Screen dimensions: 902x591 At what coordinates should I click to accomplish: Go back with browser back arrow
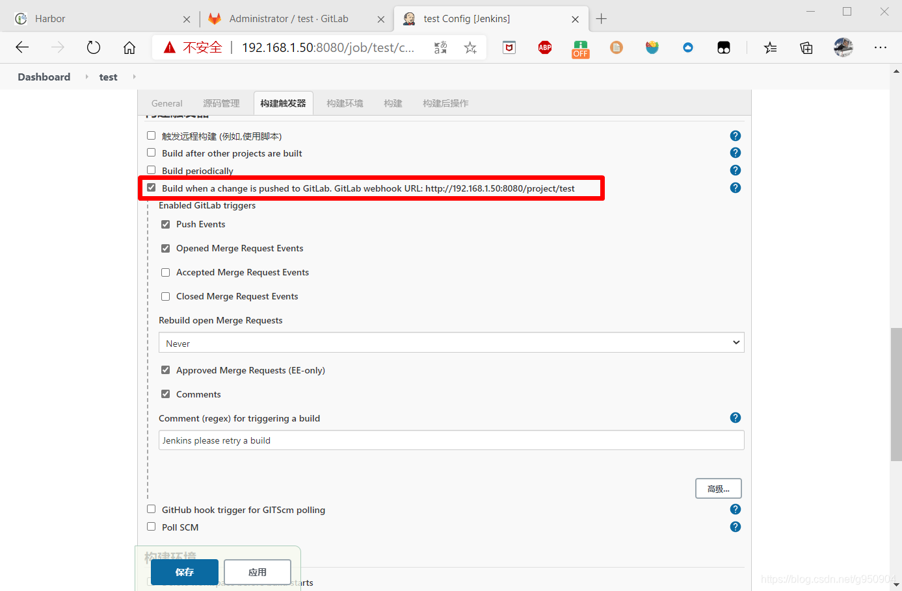coord(22,47)
